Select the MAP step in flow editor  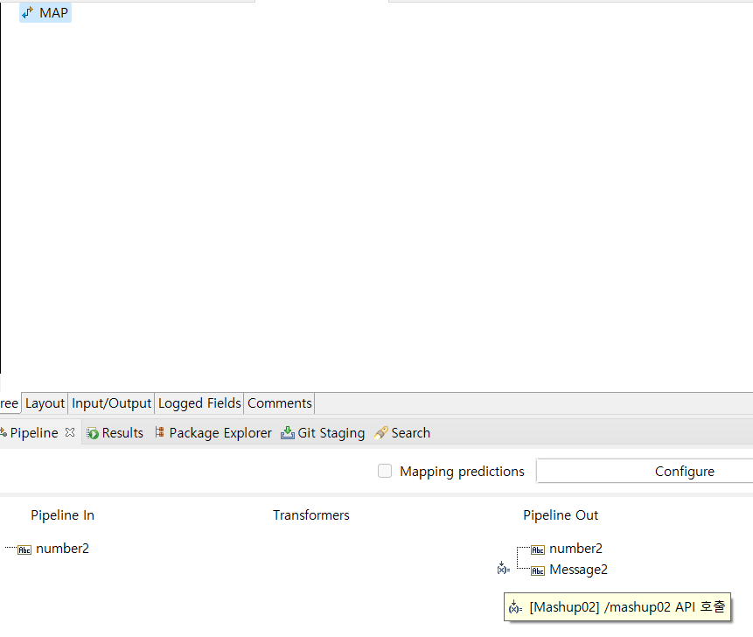[x=53, y=13]
